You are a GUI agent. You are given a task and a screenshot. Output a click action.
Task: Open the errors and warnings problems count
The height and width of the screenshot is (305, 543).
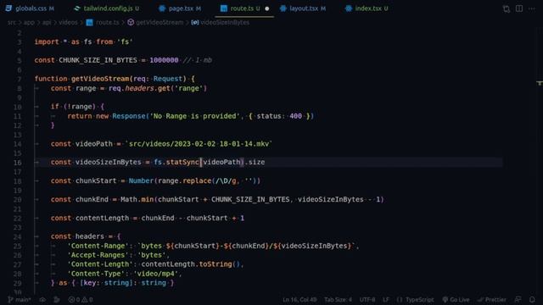pos(81,300)
